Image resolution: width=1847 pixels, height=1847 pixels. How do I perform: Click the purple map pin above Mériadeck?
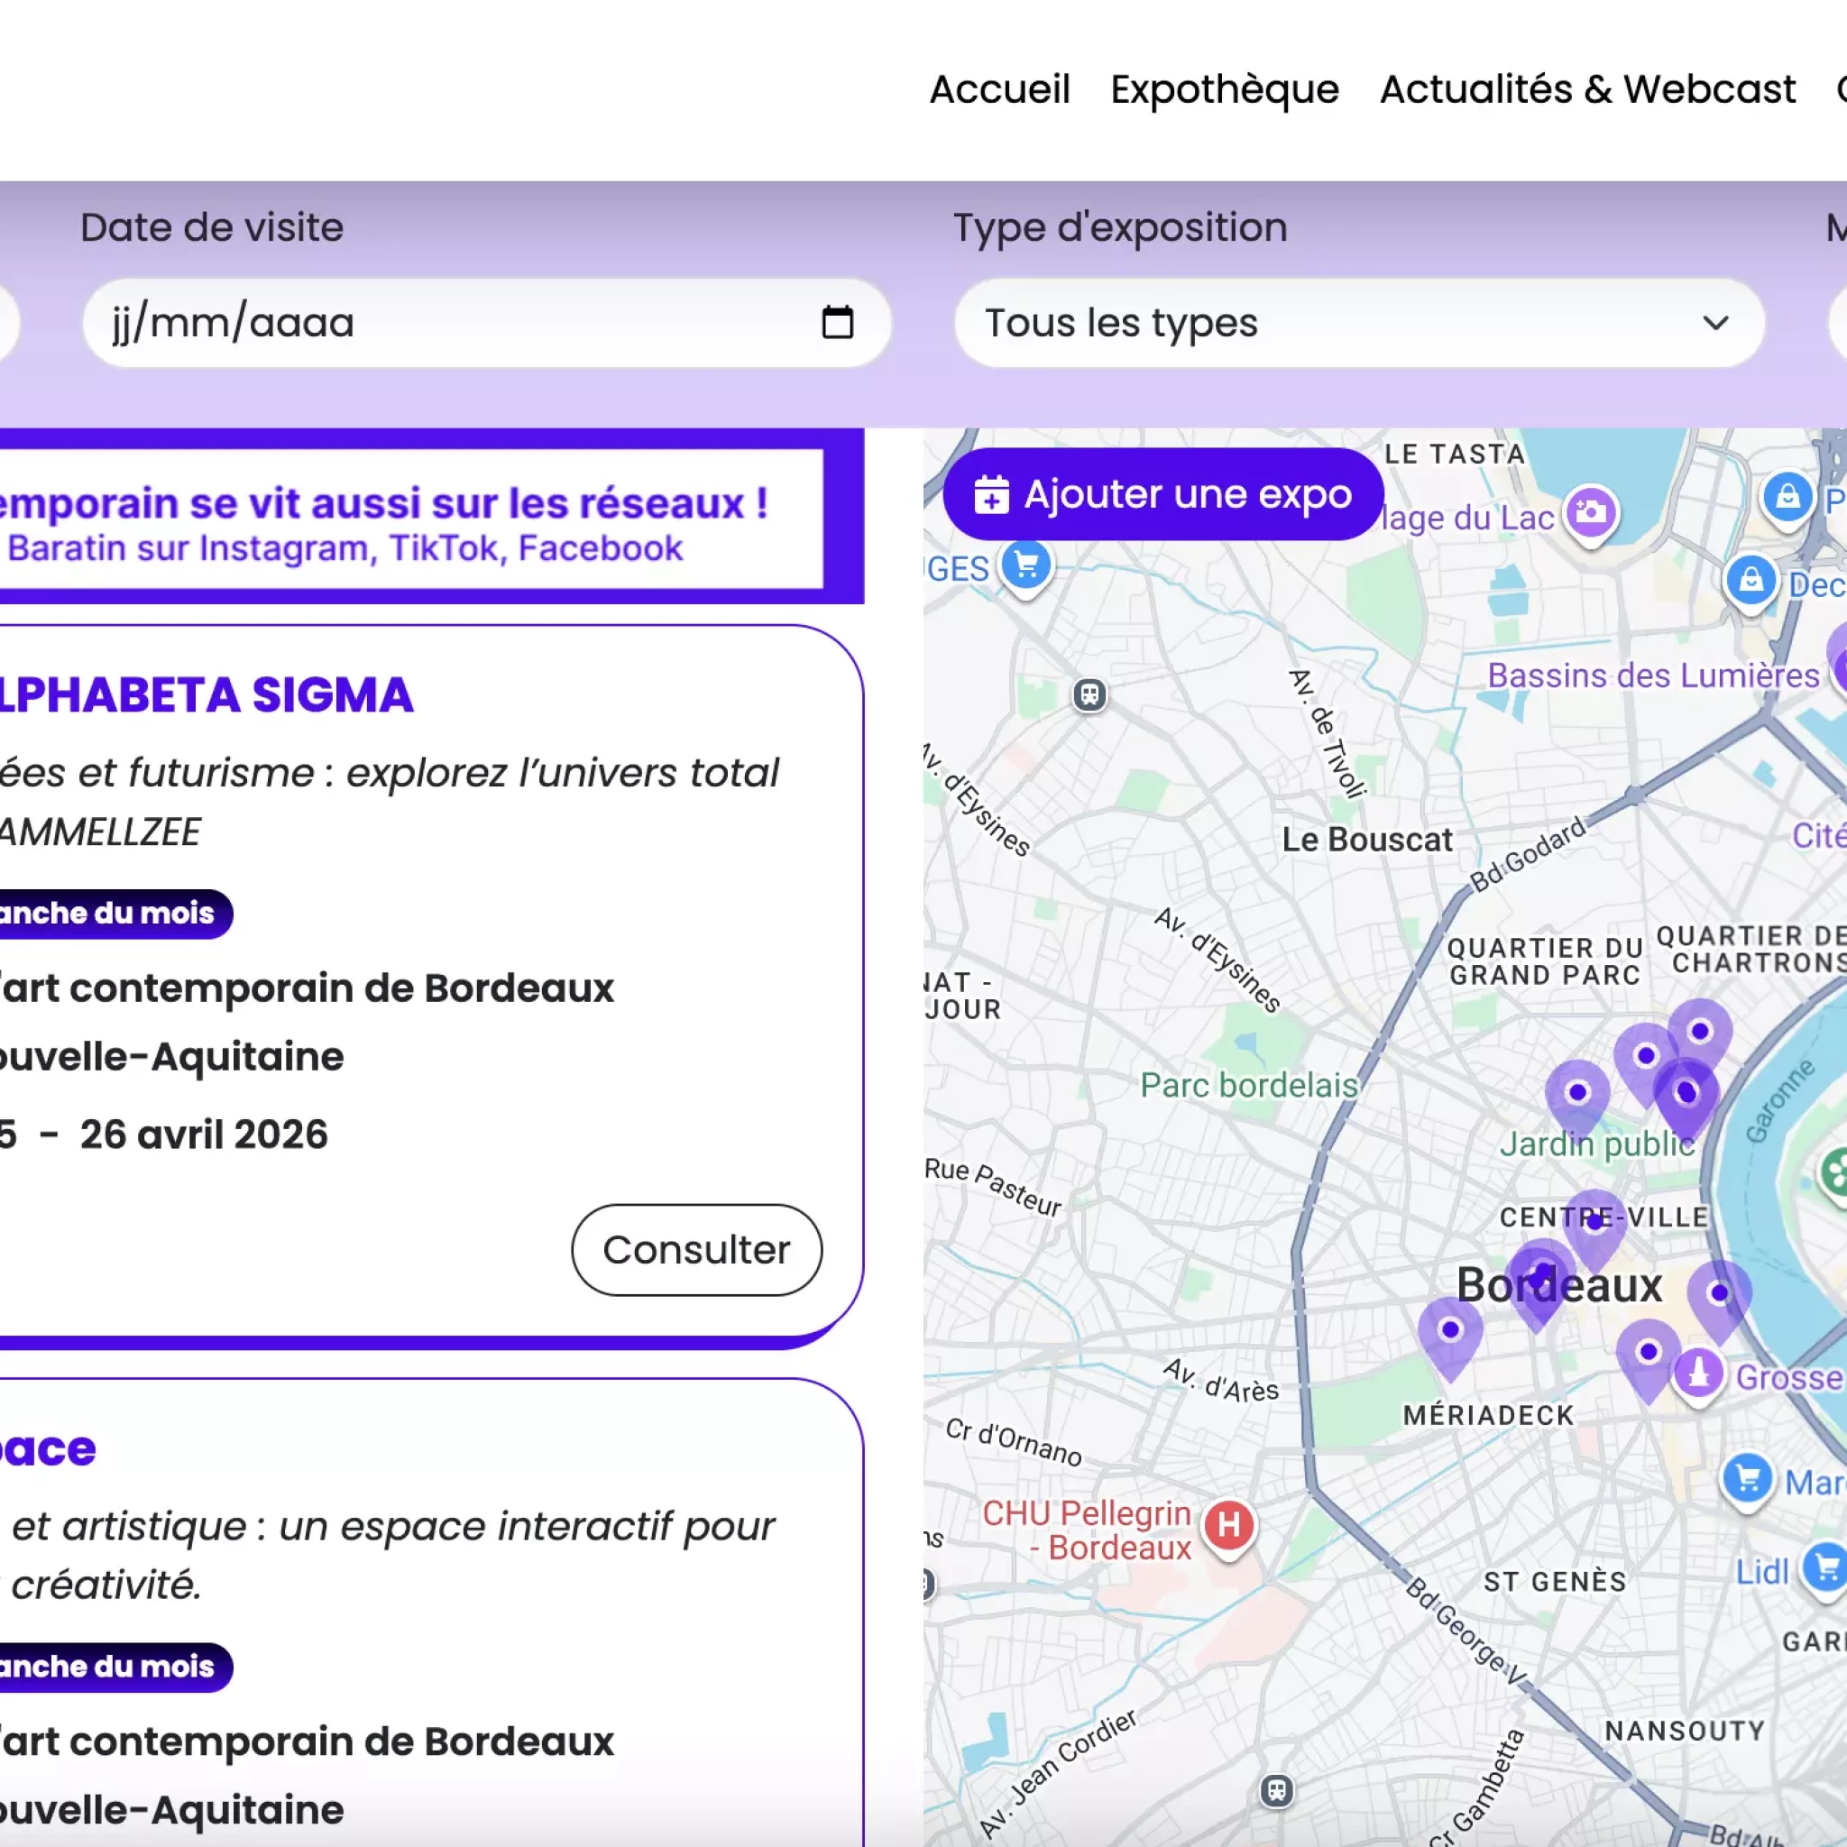click(x=1449, y=1331)
